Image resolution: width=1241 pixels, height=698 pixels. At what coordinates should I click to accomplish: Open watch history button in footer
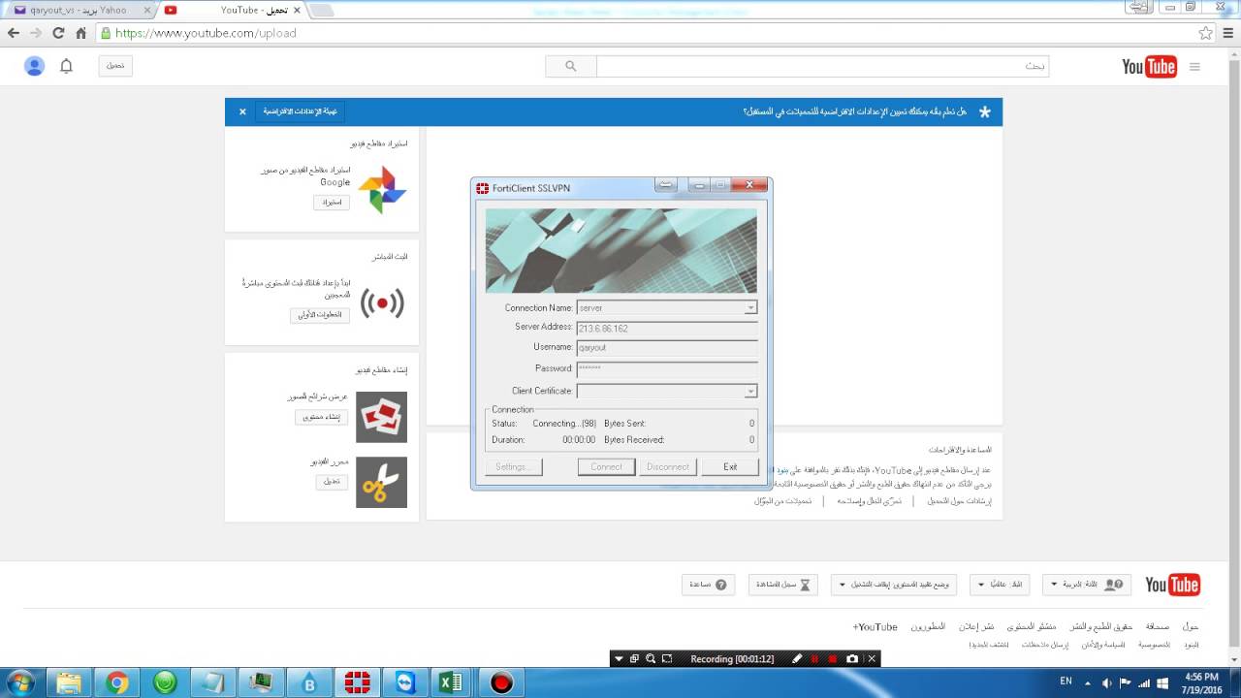point(783,585)
